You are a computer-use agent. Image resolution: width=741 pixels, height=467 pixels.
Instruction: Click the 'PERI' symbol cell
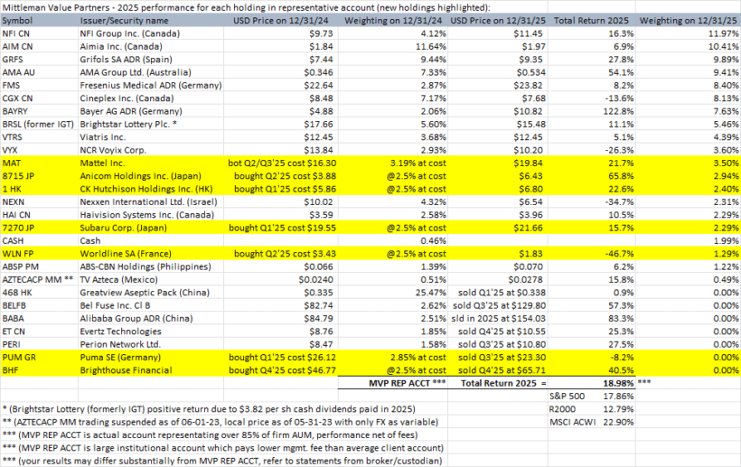point(39,345)
